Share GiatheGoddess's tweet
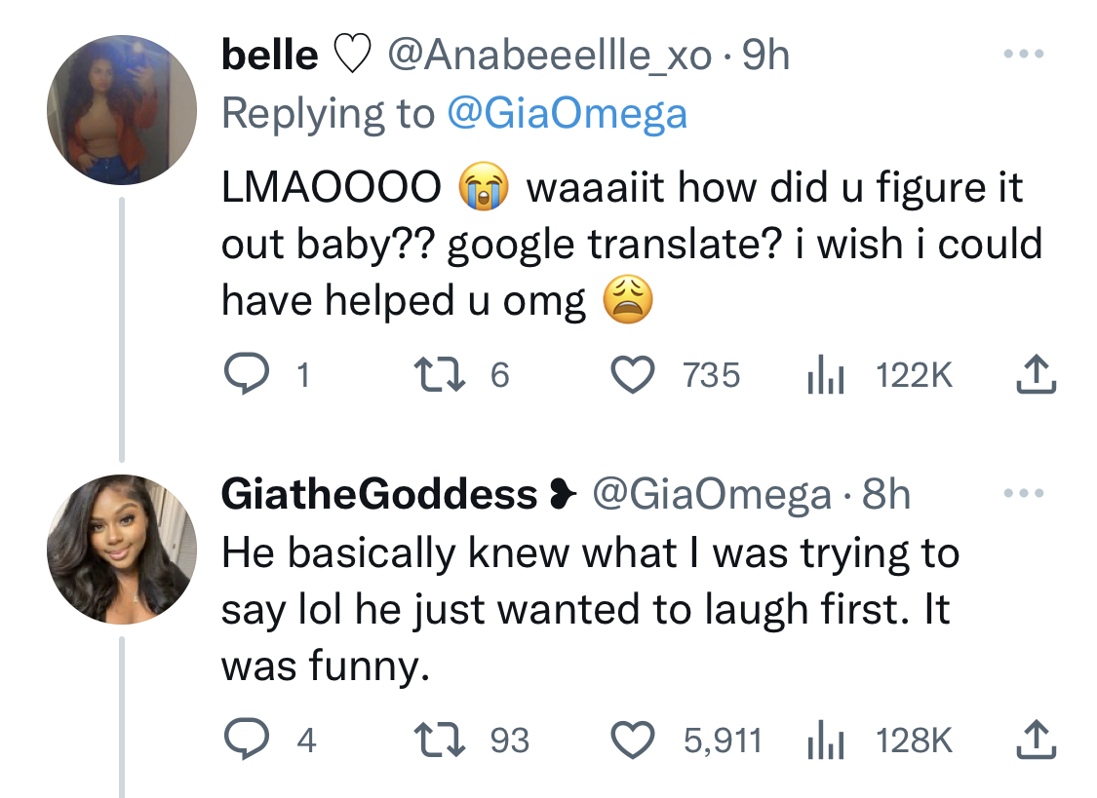Image resolution: width=1097 pixels, height=798 pixels. point(1036,740)
